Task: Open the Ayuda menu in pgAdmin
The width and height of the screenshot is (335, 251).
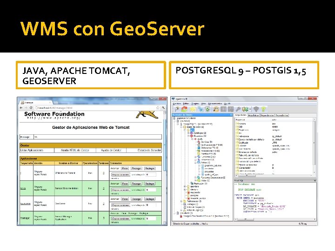Action: click(x=228, y=104)
